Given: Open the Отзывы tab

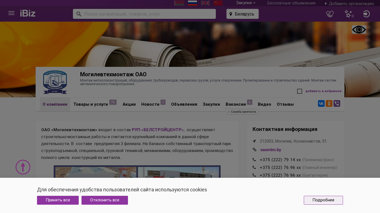Looking at the screenshot, I should click(x=285, y=104).
